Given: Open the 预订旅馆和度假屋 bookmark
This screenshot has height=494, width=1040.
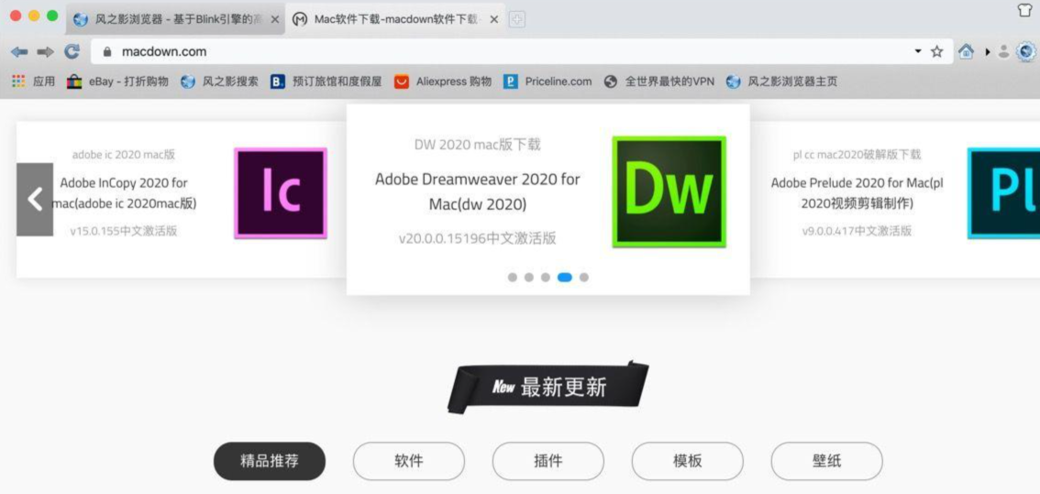Looking at the screenshot, I should 326,82.
